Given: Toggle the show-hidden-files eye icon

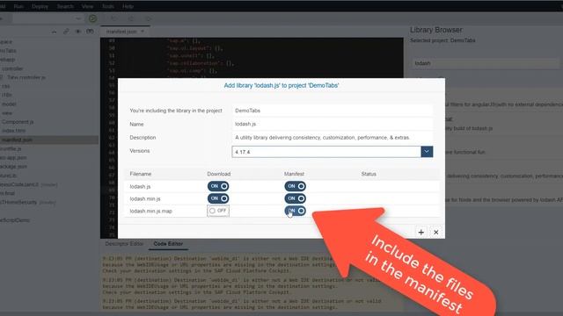Looking at the screenshot, I should 78,32.
